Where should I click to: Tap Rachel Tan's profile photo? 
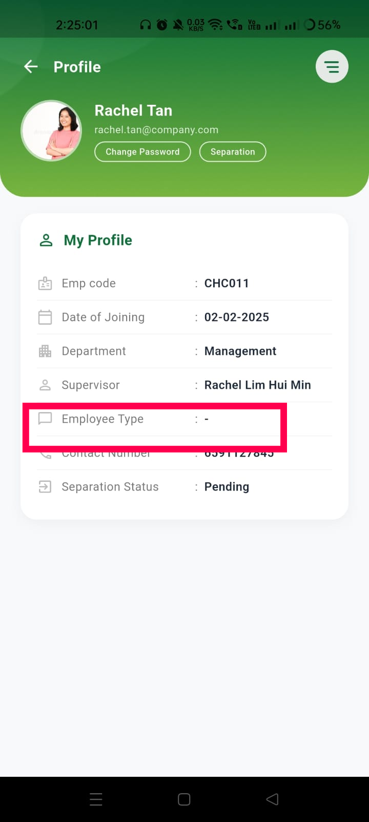click(51, 130)
